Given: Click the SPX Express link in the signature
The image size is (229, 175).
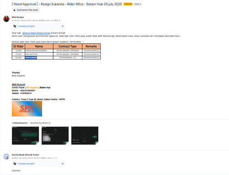Looking at the screenshot, I should pos(32,87).
